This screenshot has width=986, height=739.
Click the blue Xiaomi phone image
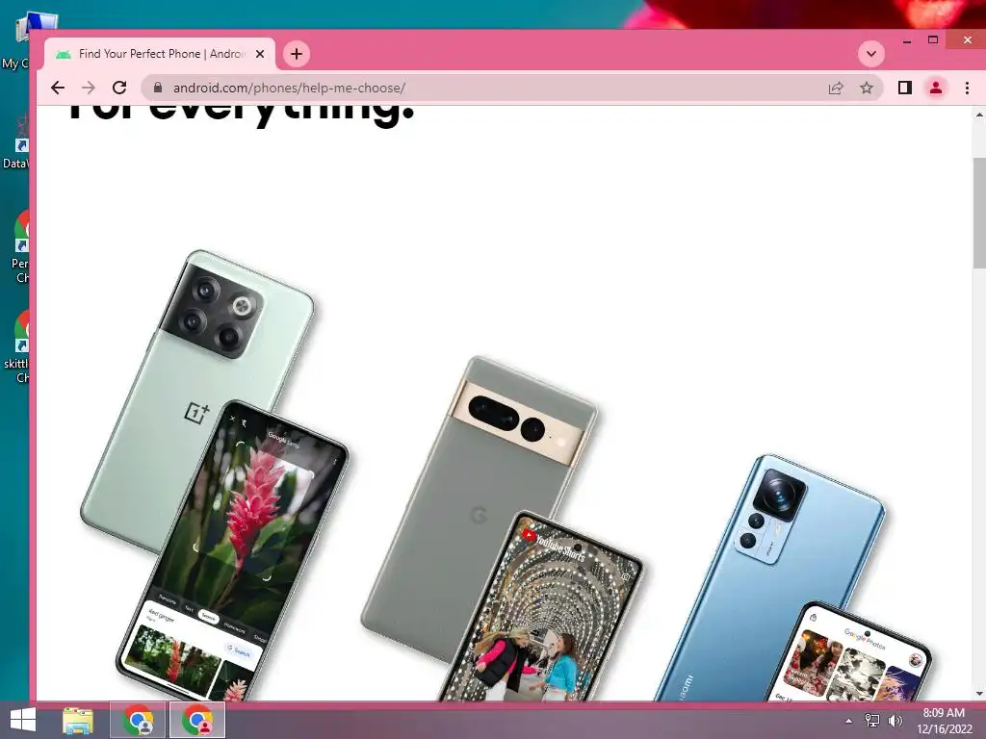[x=792, y=578]
